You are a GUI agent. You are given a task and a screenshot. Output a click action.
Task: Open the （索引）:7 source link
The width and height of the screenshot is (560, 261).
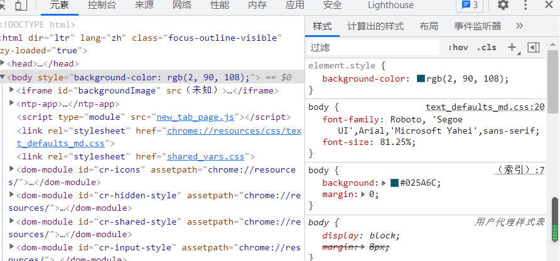tap(520, 170)
